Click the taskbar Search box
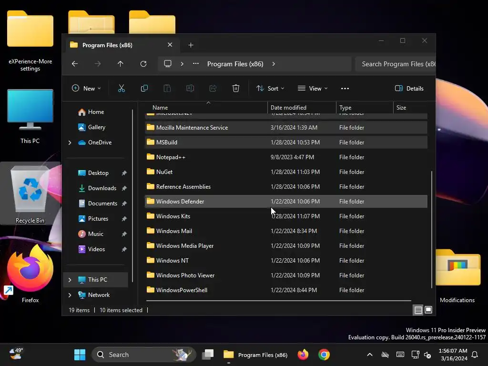This screenshot has height=366, width=488. [x=144, y=355]
